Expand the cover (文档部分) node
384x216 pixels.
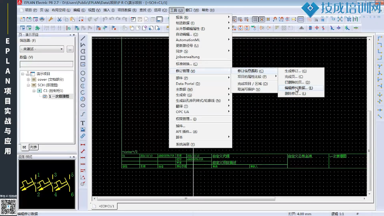click(x=28, y=79)
